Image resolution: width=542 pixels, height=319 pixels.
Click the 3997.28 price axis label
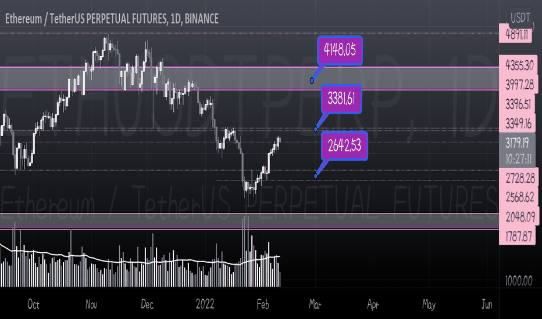(x=519, y=84)
